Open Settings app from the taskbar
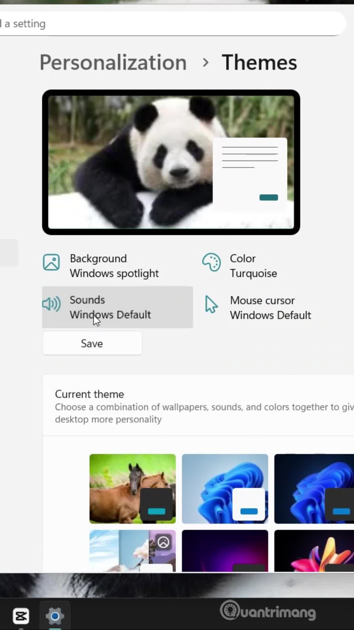The image size is (354, 630). [55, 616]
